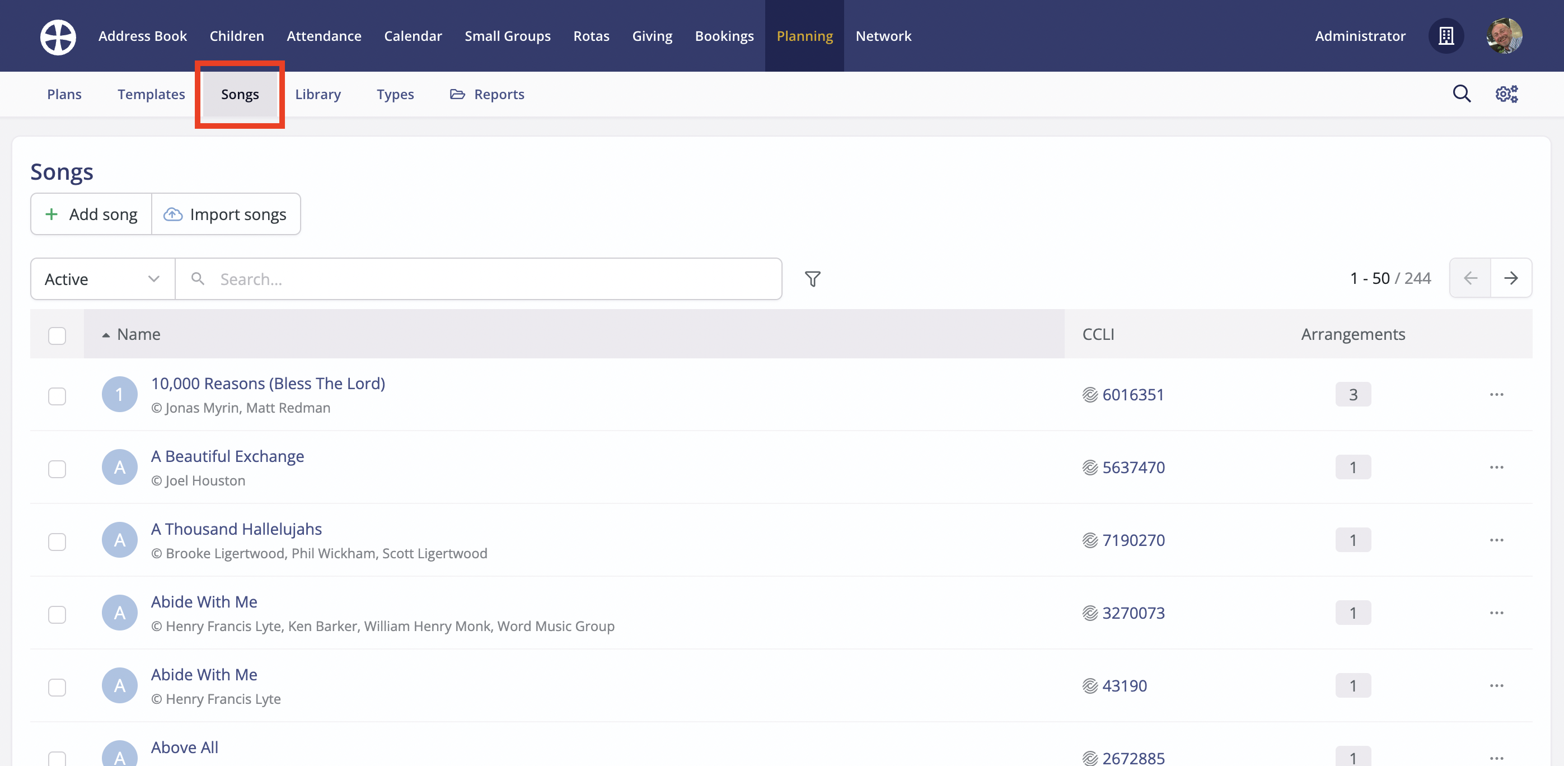1564x766 pixels.
Task: Toggle the Name column sort arrow
Action: 105,335
